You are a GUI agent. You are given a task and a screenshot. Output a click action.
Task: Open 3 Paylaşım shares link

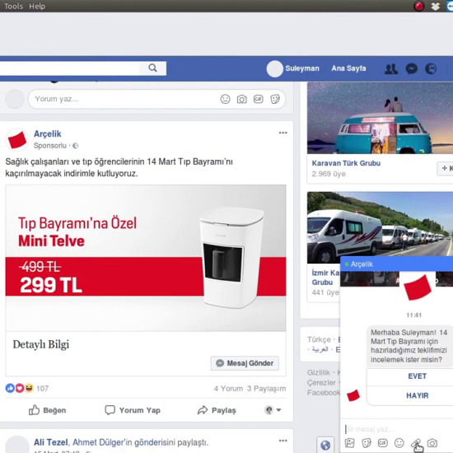tap(266, 389)
